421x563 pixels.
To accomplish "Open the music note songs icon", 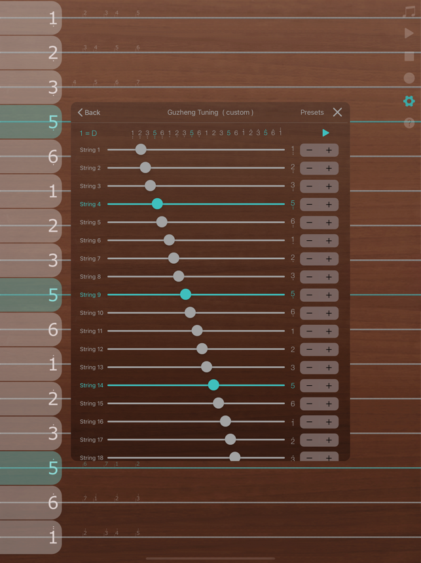I will (x=409, y=12).
